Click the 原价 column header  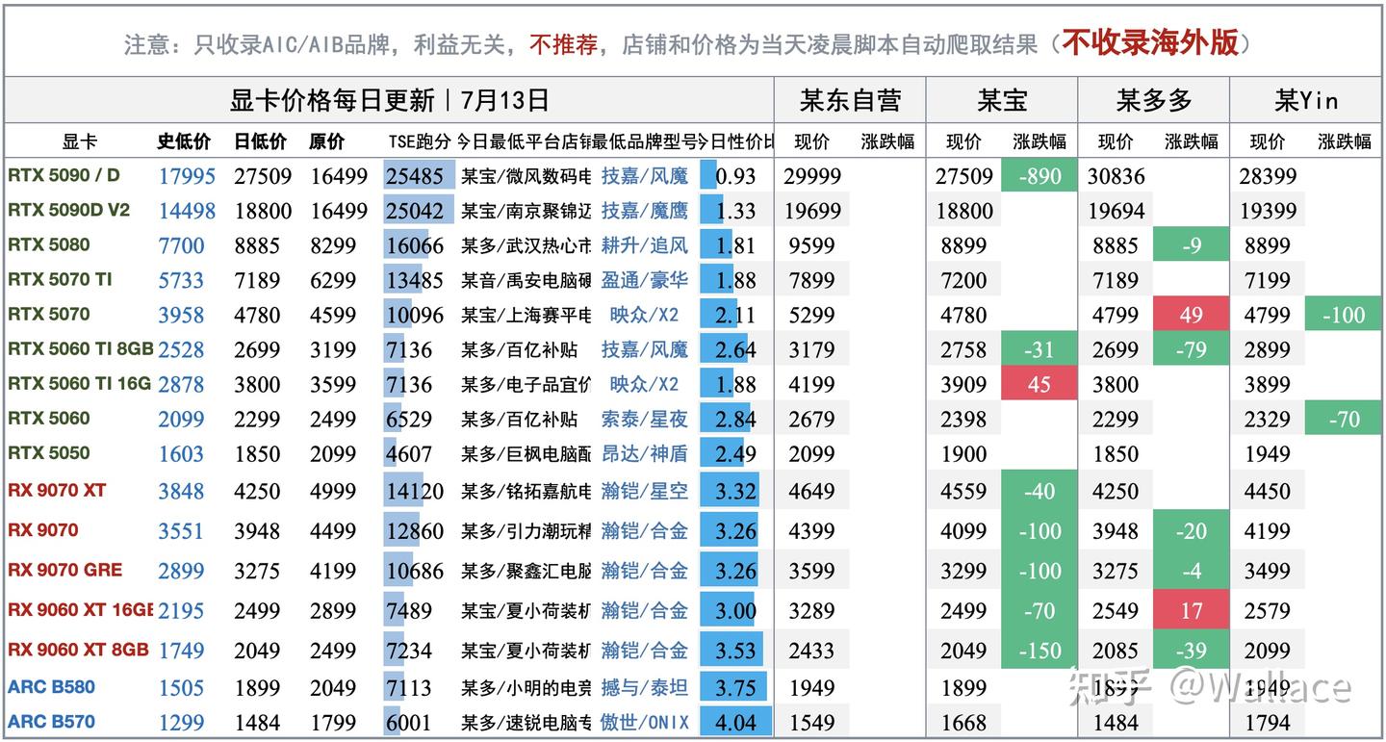pos(327,141)
